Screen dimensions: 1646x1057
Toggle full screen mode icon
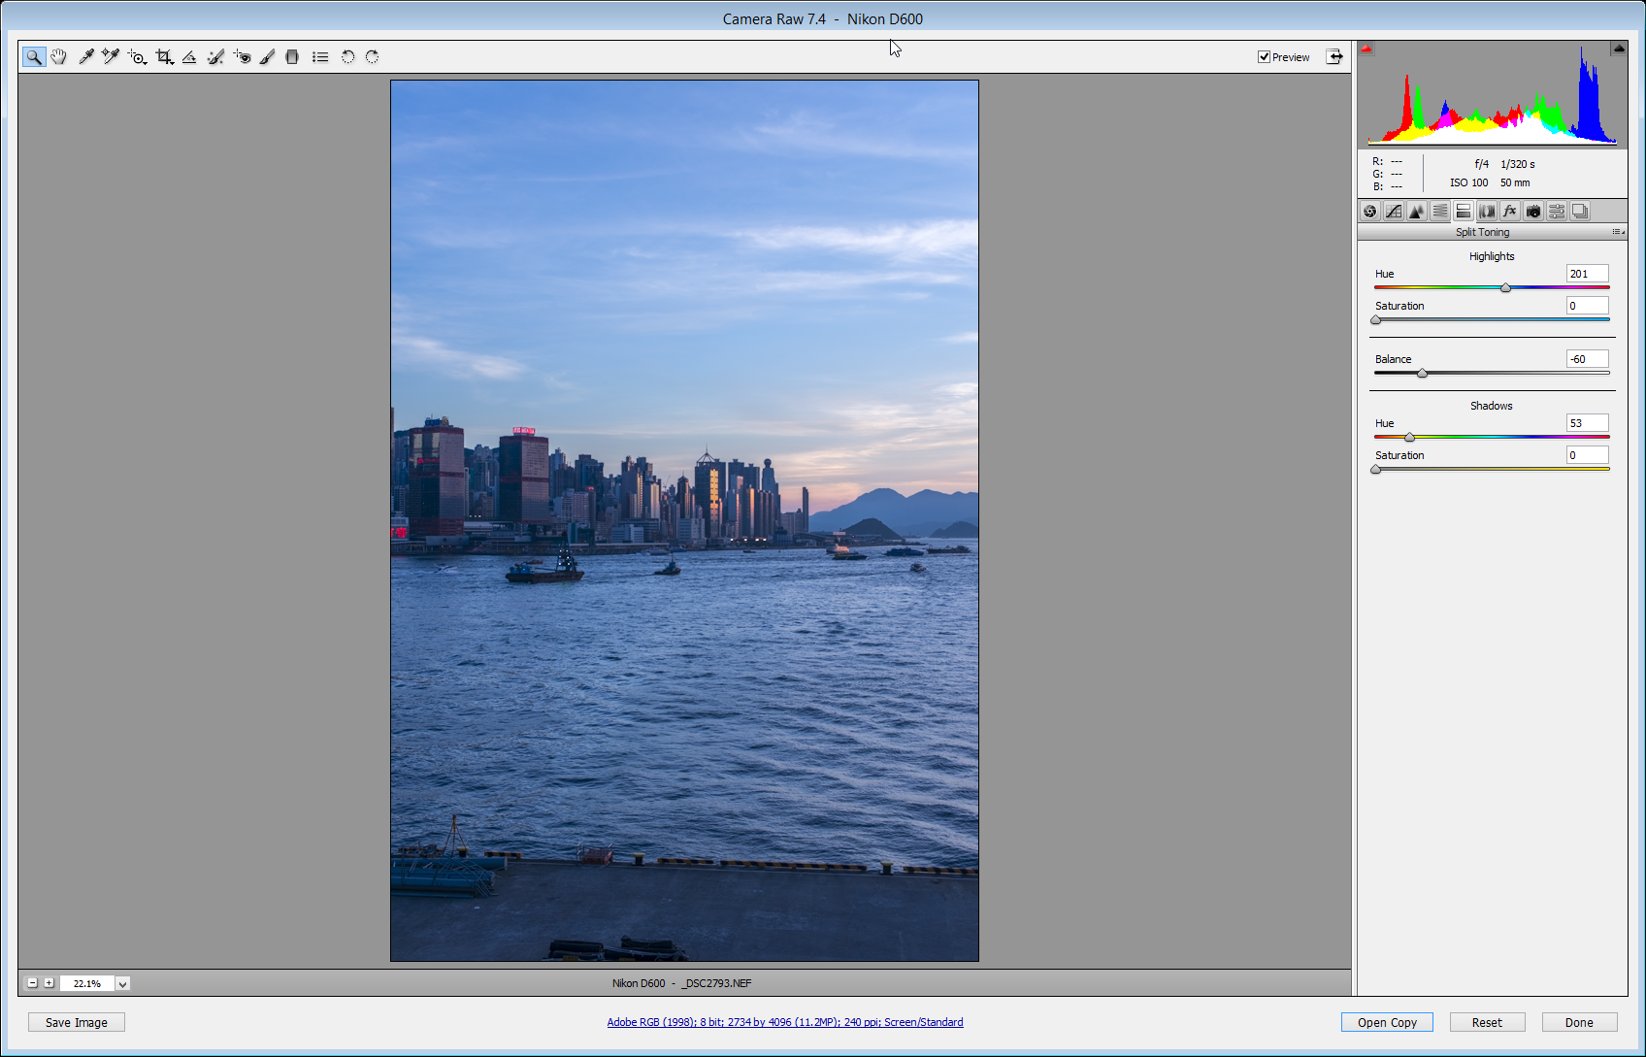point(1335,57)
